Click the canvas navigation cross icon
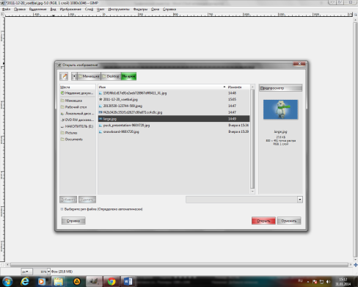 click(x=356, y=265)
